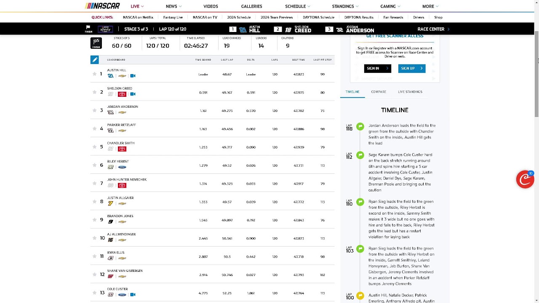This screenshot has height=303, width=539.
Task: Switch to the COMPARE tab
Action: tap(379, 92)
